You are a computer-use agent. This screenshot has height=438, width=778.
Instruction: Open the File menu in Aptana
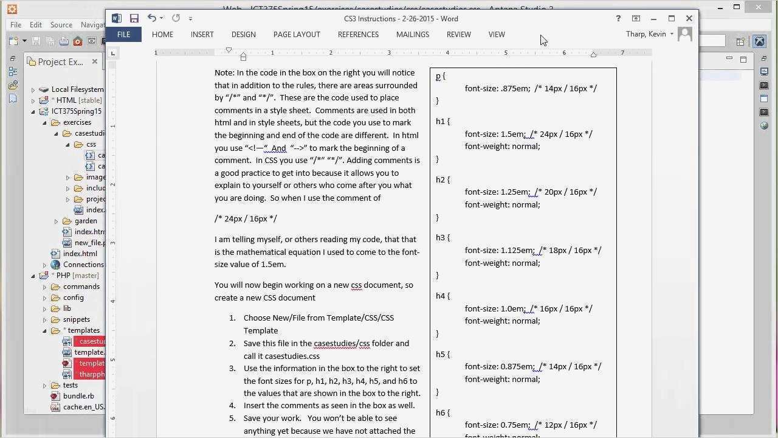coord(16,25)
